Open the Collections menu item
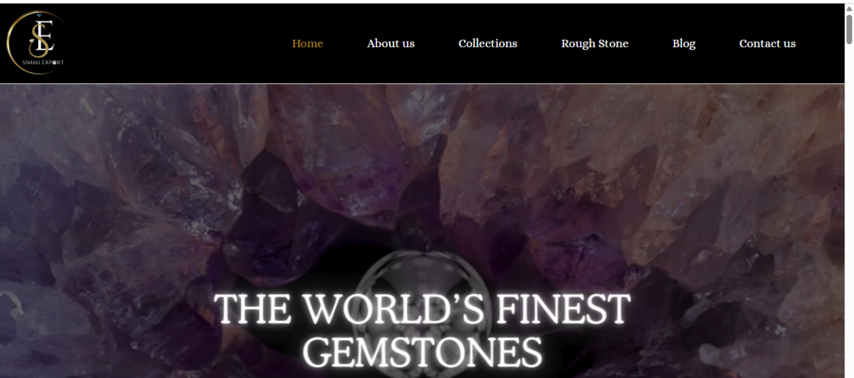Screen dimensions: 854x378 click(488, 43)
